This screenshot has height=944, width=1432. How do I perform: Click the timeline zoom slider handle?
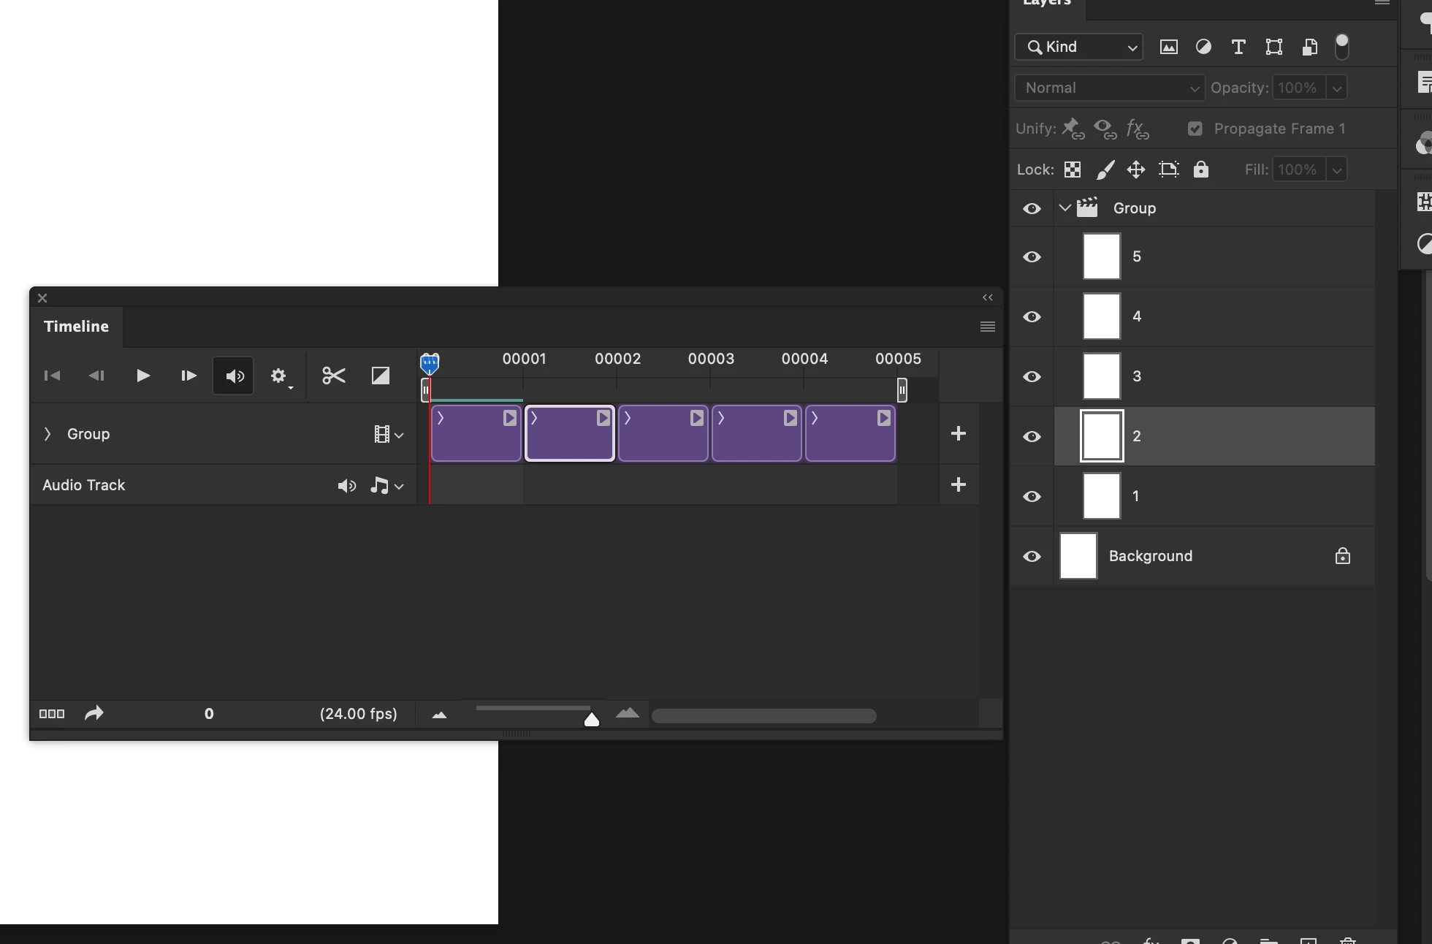(x=592, y=720)
